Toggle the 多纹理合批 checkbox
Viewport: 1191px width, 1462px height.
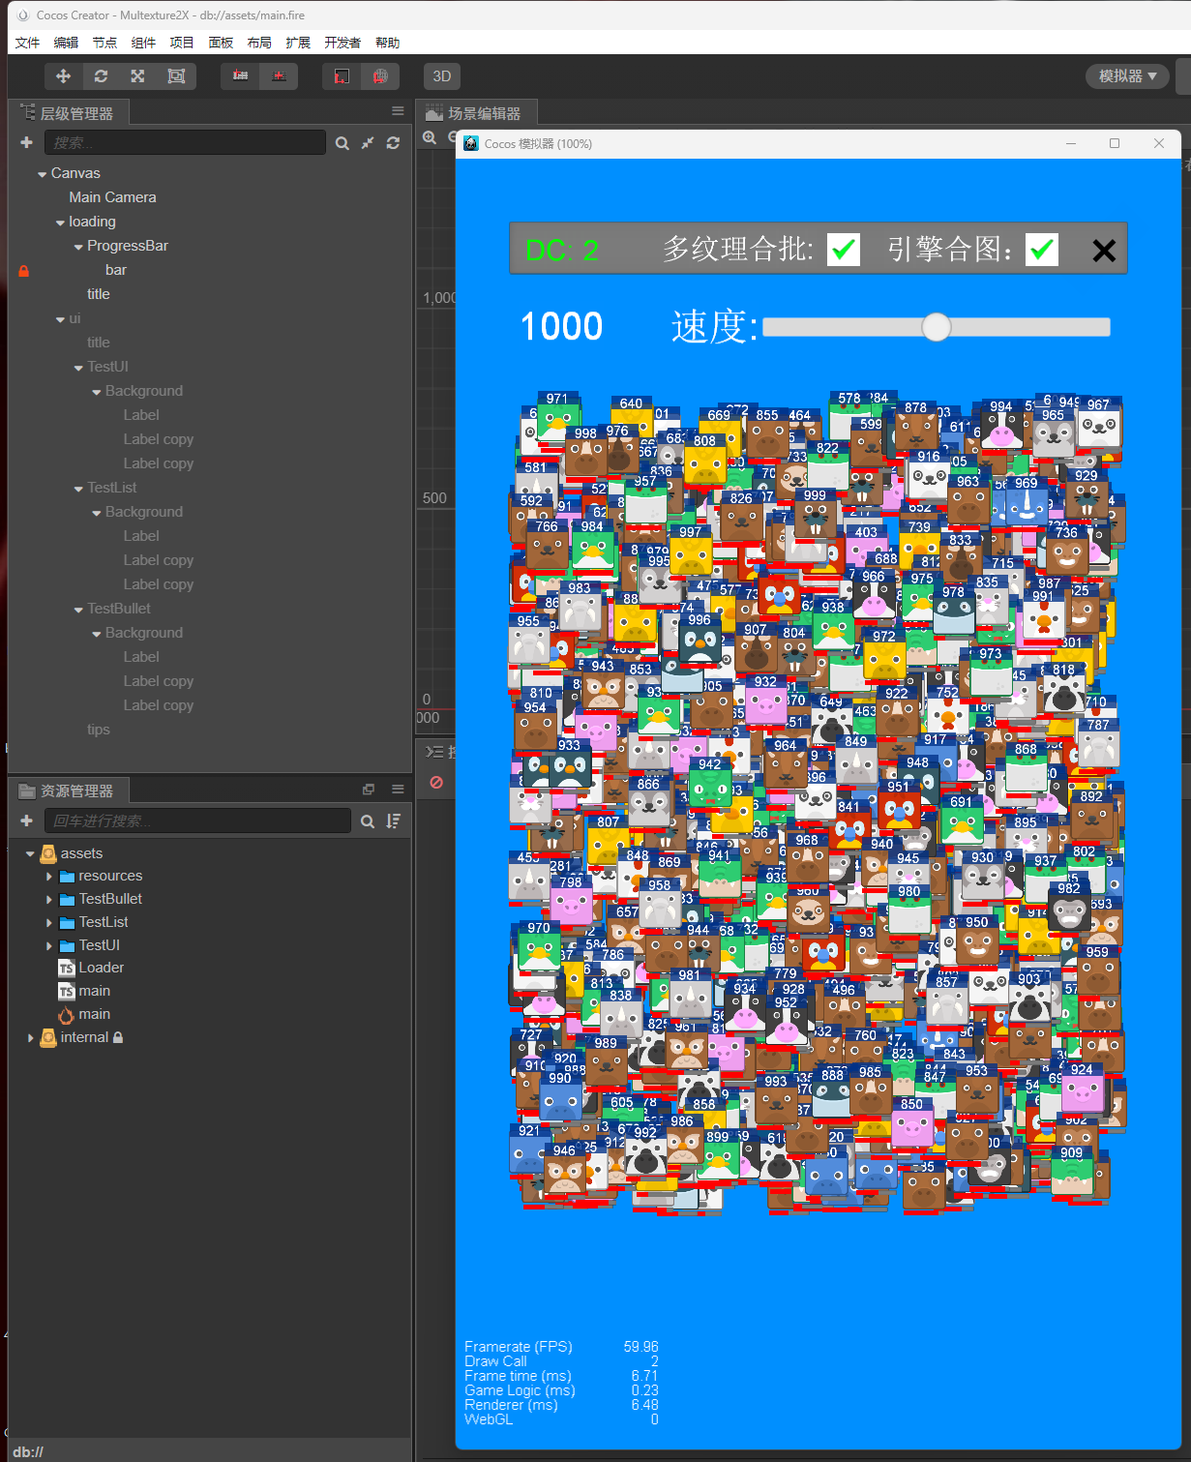[844, 250]
